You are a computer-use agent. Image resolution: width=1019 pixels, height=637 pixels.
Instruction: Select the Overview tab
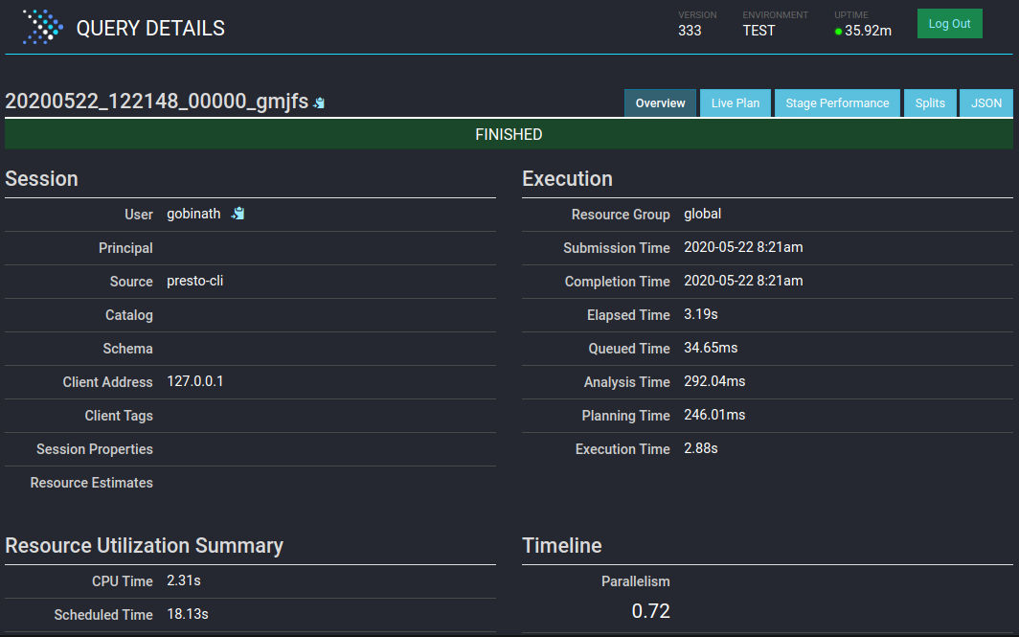coord(660,103)
